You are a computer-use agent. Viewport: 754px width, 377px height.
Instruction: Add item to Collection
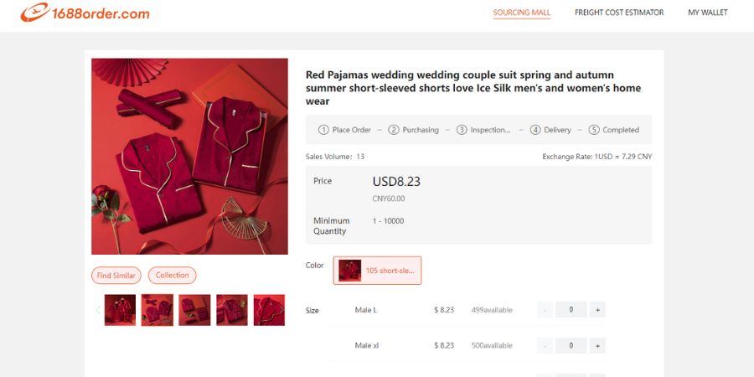click(173, 276)
